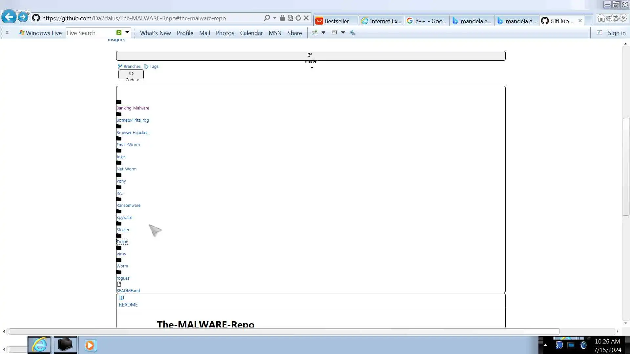
Task: Switch to the Bestseller tab
Action: (x=336, y=21)
